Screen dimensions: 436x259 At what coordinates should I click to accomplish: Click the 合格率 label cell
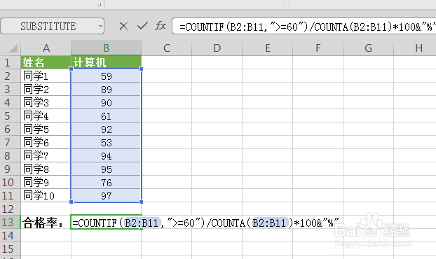[46, 223]
